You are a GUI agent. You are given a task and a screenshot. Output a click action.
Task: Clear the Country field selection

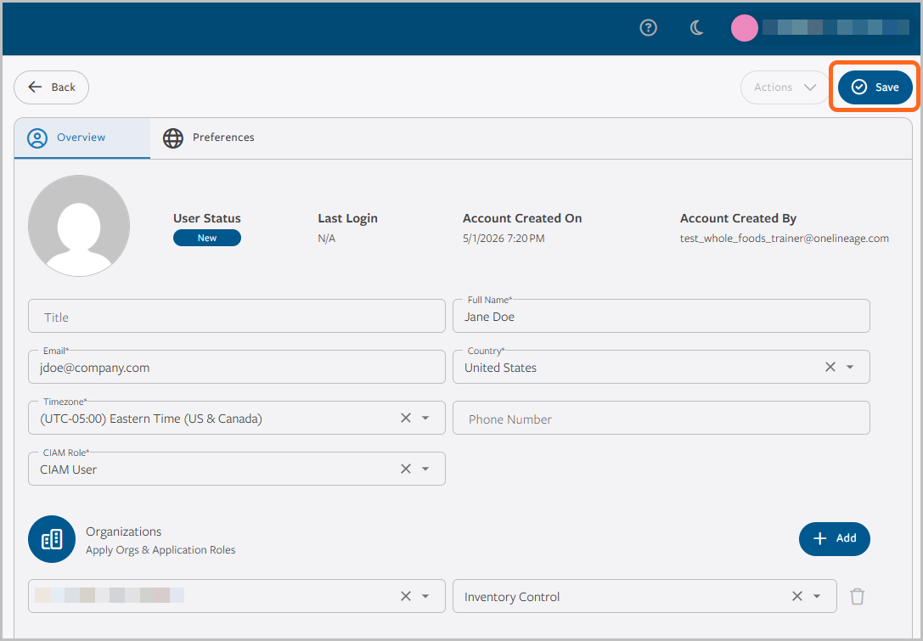[830, 367]
